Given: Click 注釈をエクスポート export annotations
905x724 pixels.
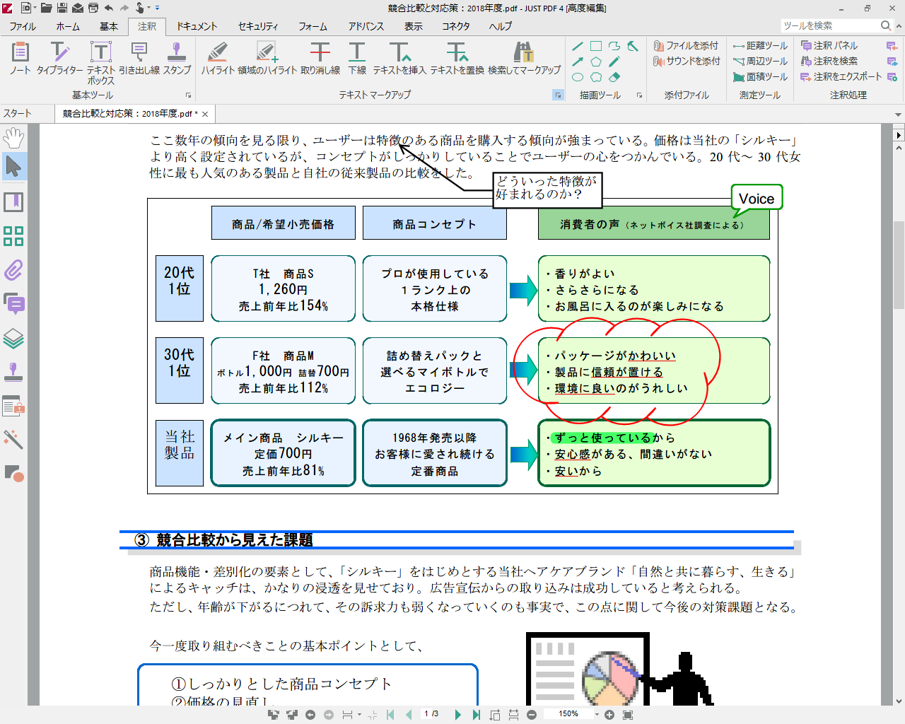Looking at the screenshot, I should (x=841, y=76).
